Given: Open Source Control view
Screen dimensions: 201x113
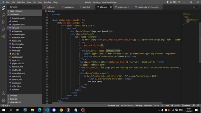Looking at the screenshot, I should coord(3,22).
